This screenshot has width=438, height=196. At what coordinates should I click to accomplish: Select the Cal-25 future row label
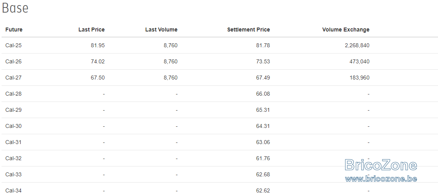tap(13, 45)
